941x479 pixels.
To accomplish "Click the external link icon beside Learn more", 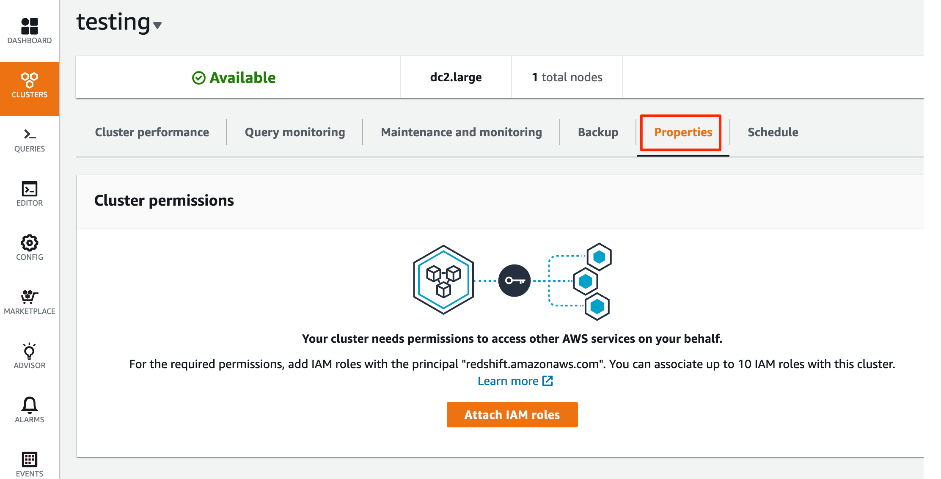I will point(548,381).
